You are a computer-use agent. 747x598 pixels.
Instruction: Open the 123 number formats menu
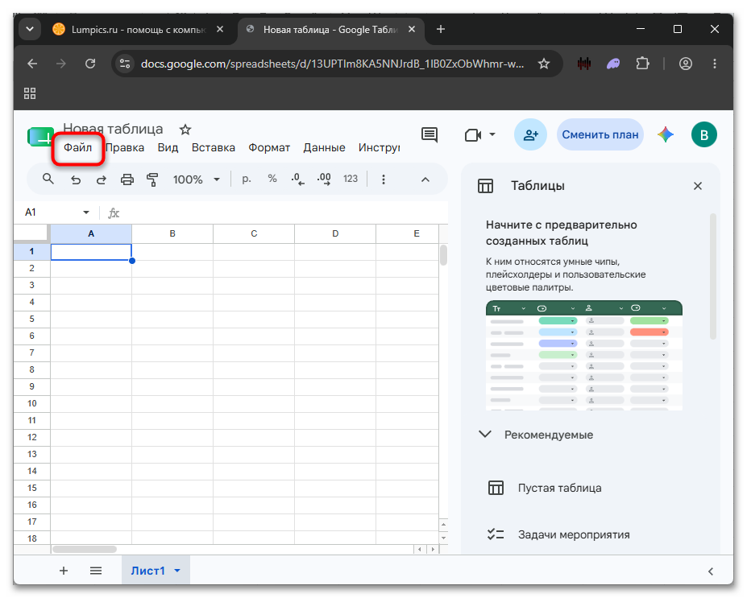click(351, 179)
